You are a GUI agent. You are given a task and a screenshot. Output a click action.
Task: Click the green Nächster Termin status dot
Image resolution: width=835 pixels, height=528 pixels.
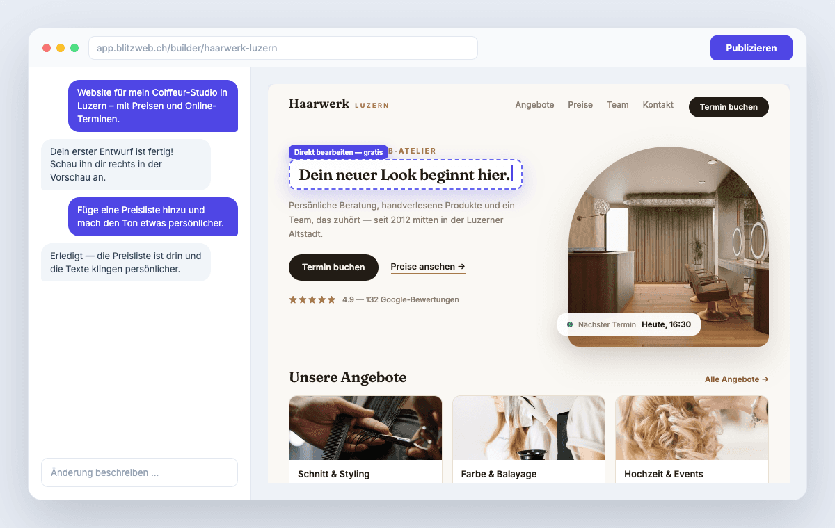[570, 324]
